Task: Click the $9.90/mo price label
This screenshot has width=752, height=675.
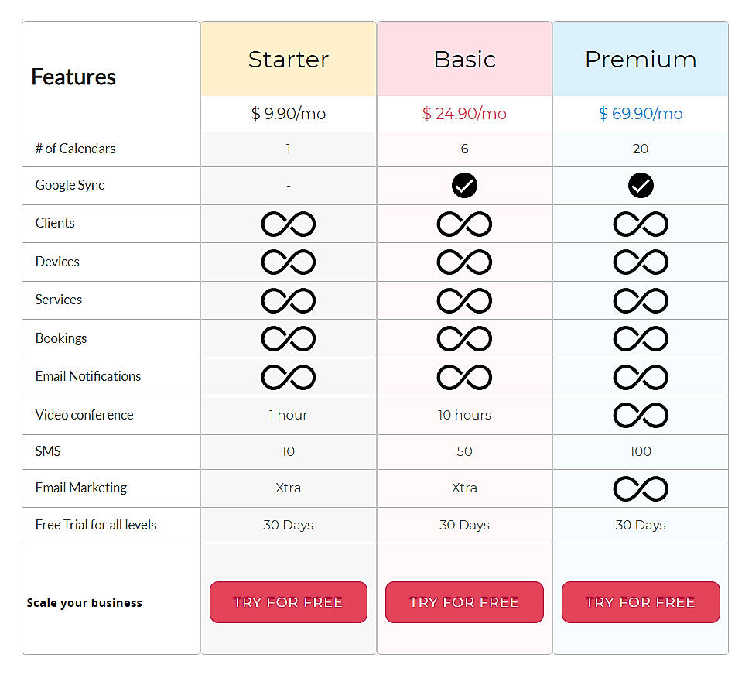Action: [288, 113]
